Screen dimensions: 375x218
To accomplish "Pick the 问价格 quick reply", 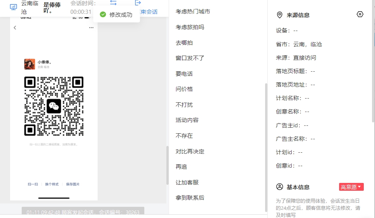I will coord(184,89).
